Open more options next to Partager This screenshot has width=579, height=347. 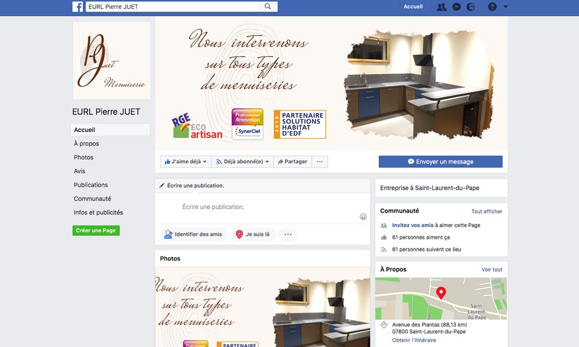click(320, 162)
